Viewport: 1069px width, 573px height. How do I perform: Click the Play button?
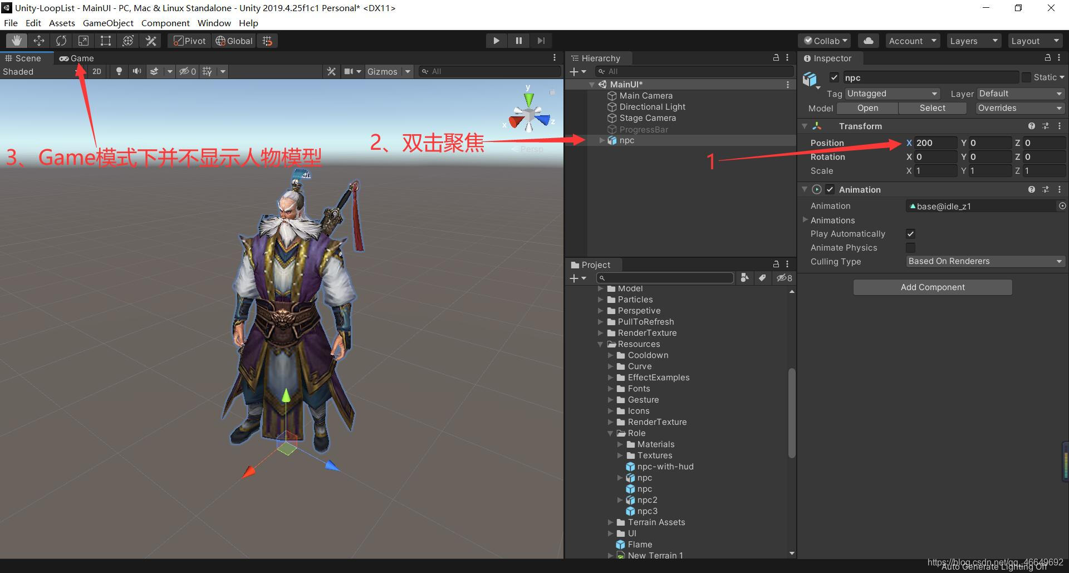[496, 41]
